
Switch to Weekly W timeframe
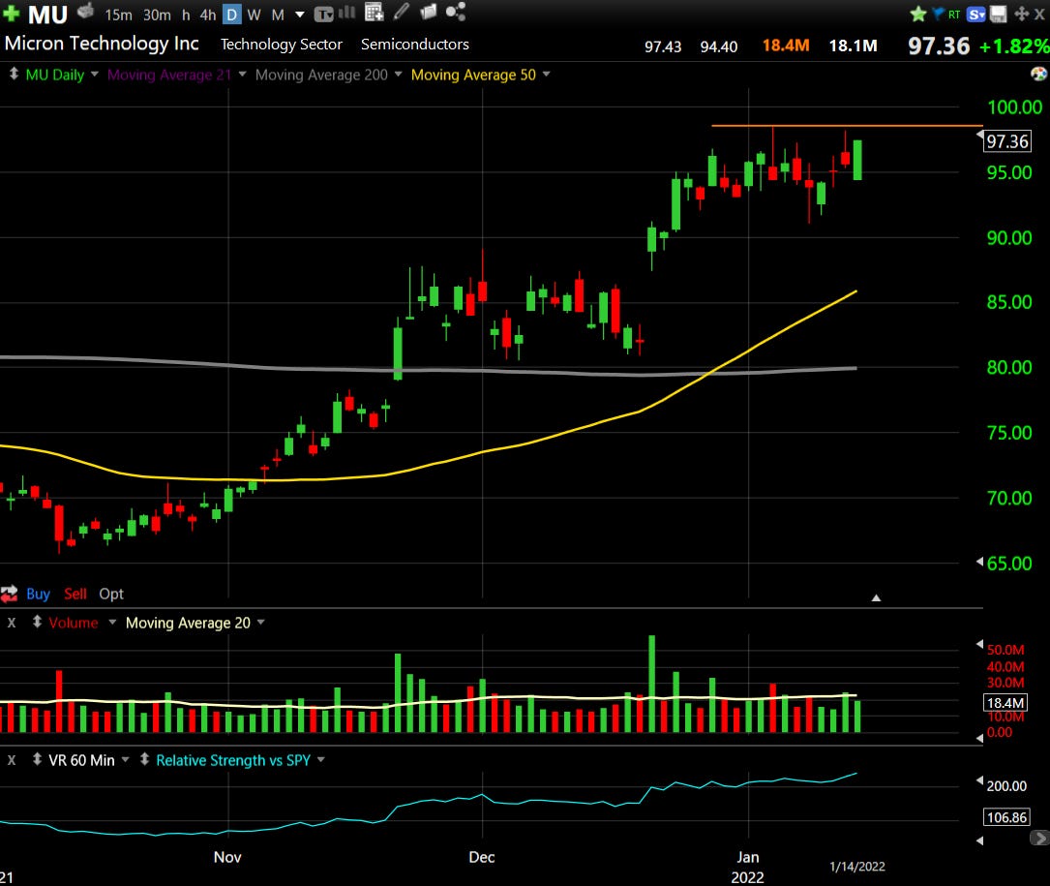tap(254, 15)
